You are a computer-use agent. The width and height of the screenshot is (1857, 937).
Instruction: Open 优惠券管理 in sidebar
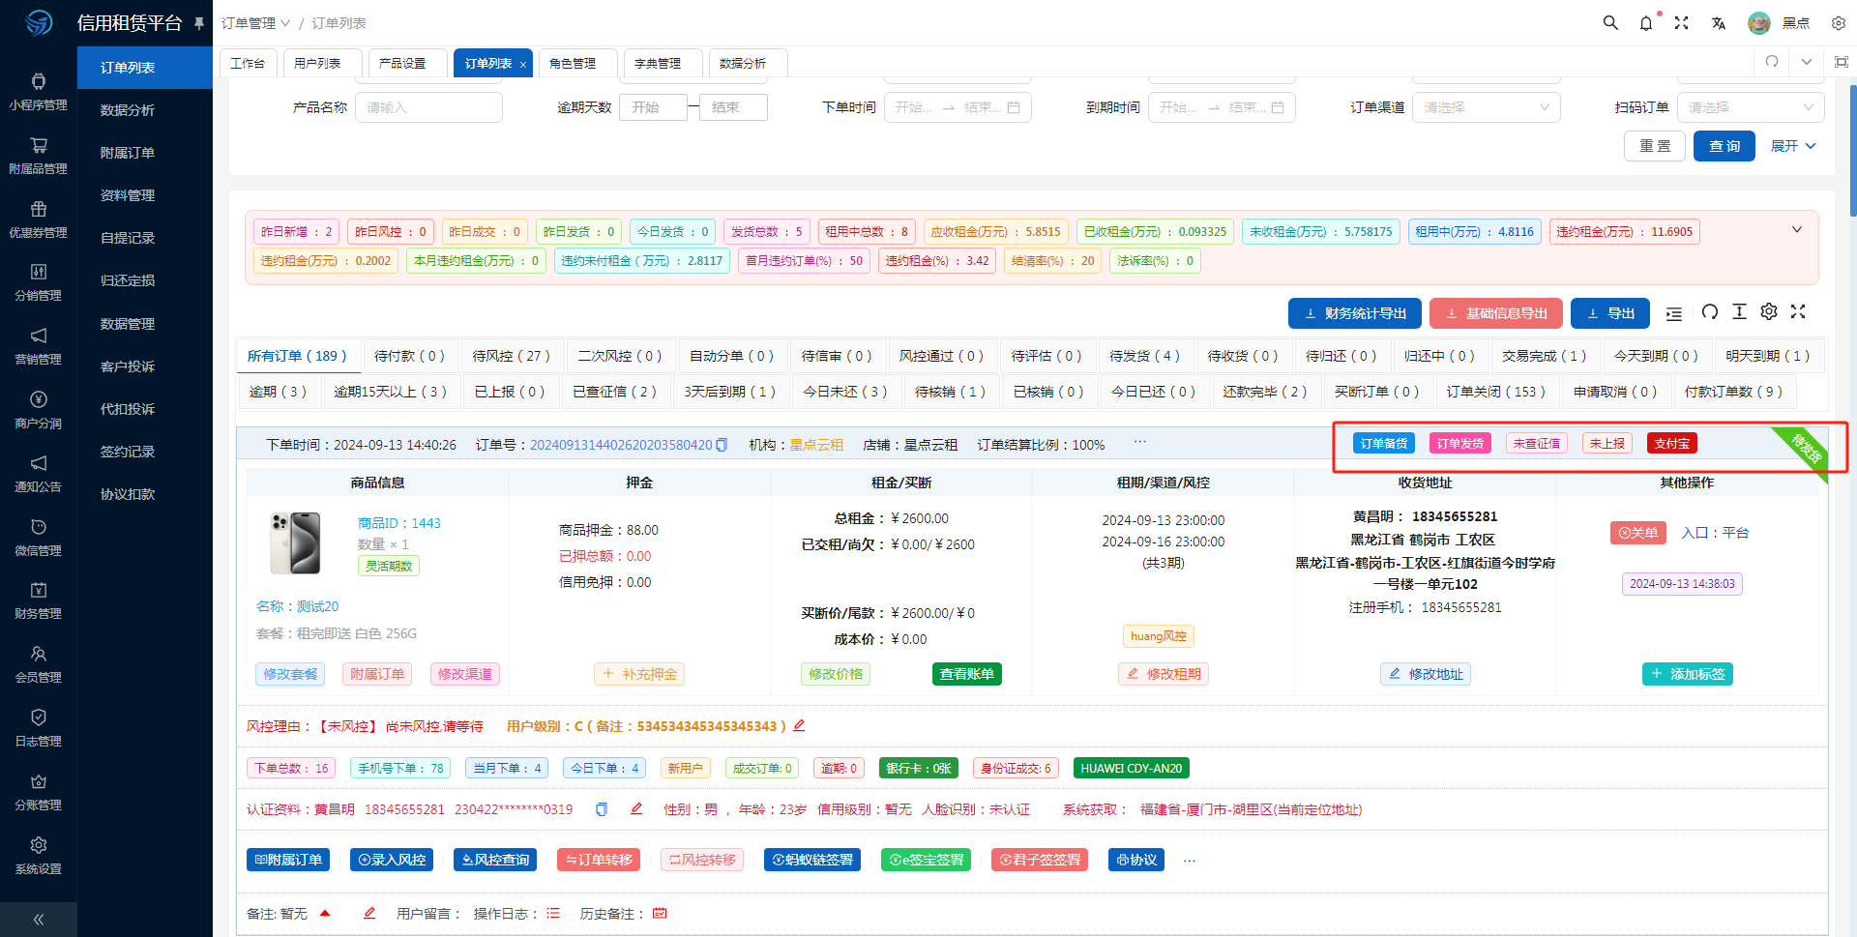click(39, 220)
